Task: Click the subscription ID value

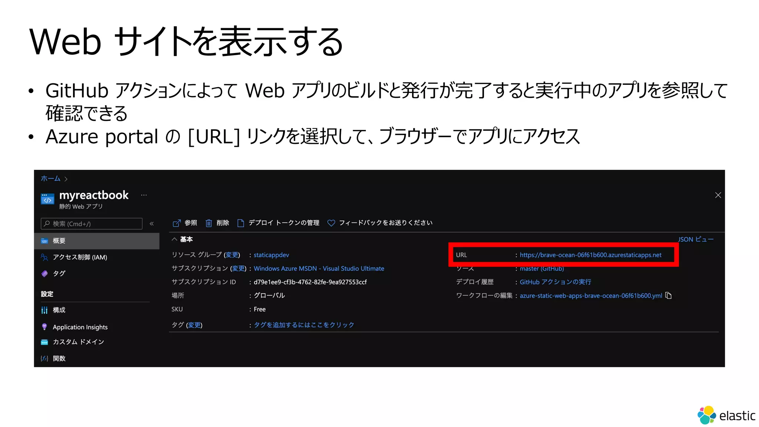Action: pyautogui.click(x=310, y=282)
